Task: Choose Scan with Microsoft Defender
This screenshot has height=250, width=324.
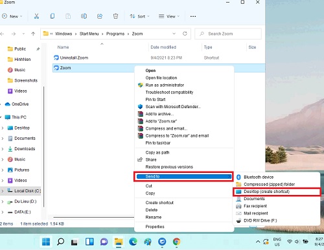Action: pos(173,107)
